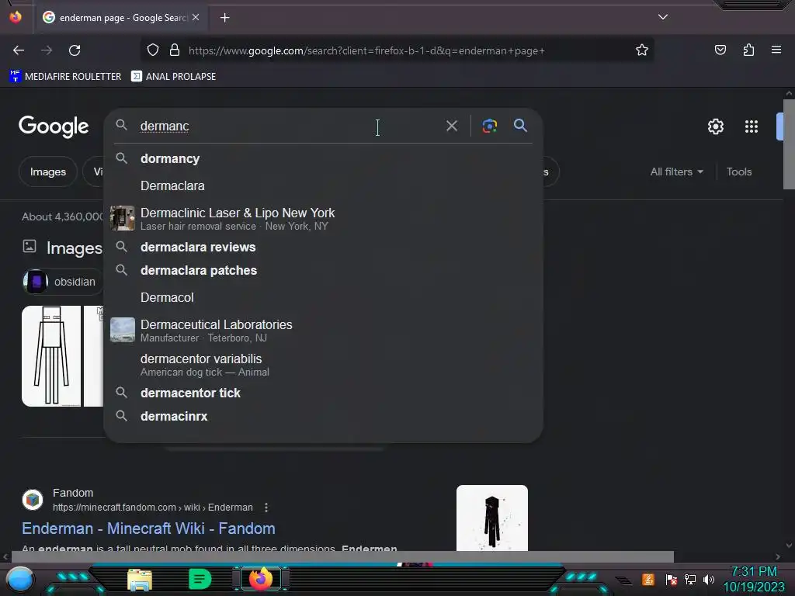
Task: Click the Fandom site favicon
Action: coord(33,500)
